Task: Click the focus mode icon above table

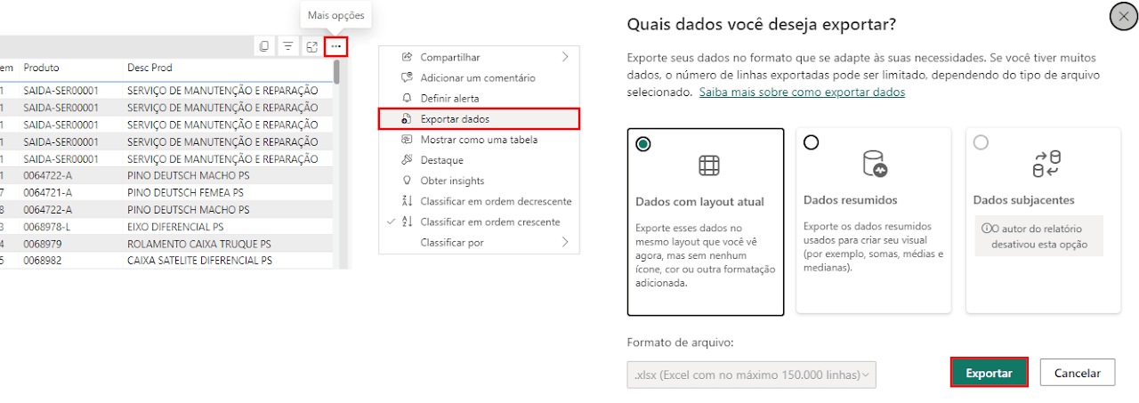Action: [312, 46]
